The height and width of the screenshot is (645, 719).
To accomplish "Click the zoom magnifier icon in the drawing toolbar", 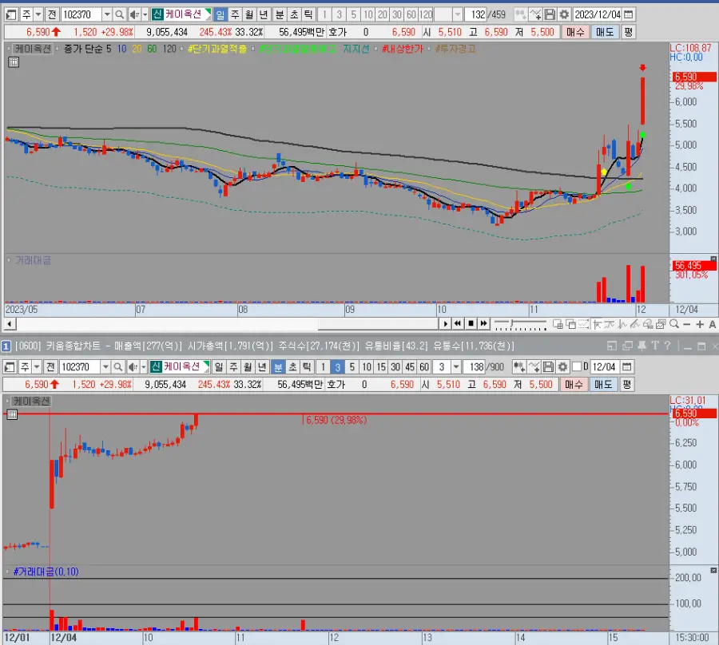I will [674, 324].
